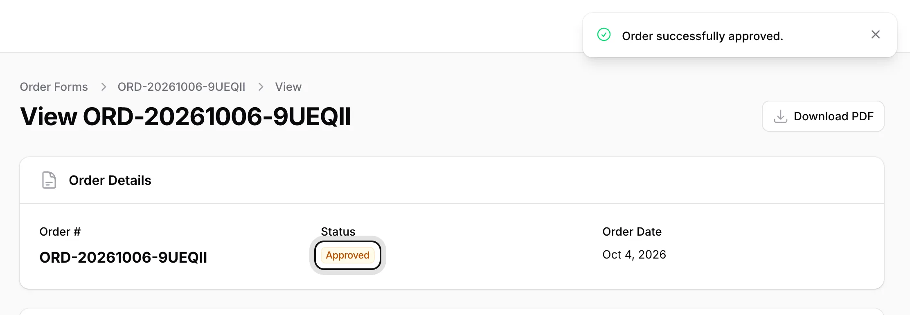The image size is (910, 315).
Task: Click the Approved status badge
Action: click(348, 255)
